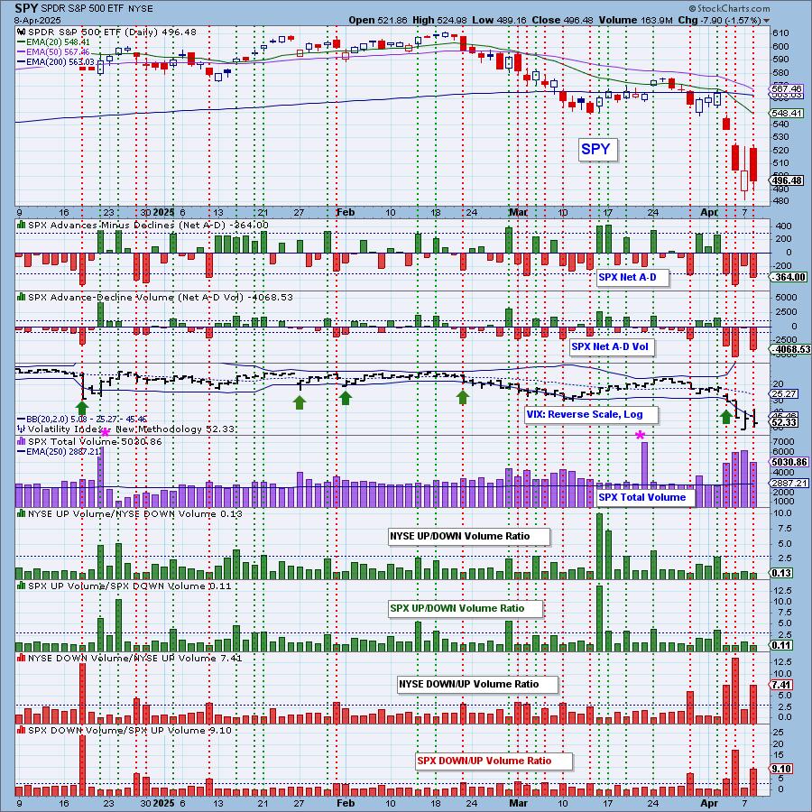Click the VIX: Reverse Scale, Log label
This screenshot has height=812, width=812.
(x=591, y=414)
